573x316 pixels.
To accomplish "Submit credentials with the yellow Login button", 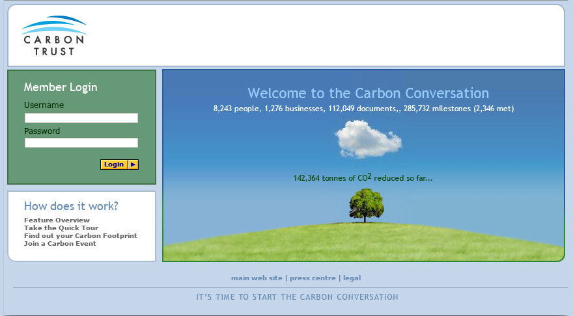I will [120, 165].
